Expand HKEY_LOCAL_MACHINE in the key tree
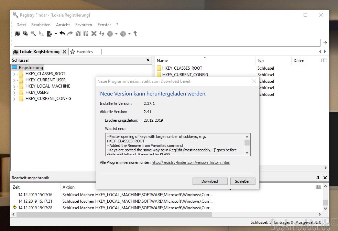This screenshot has width=338, height=231. pyautogui.click(x=14, y=87)
